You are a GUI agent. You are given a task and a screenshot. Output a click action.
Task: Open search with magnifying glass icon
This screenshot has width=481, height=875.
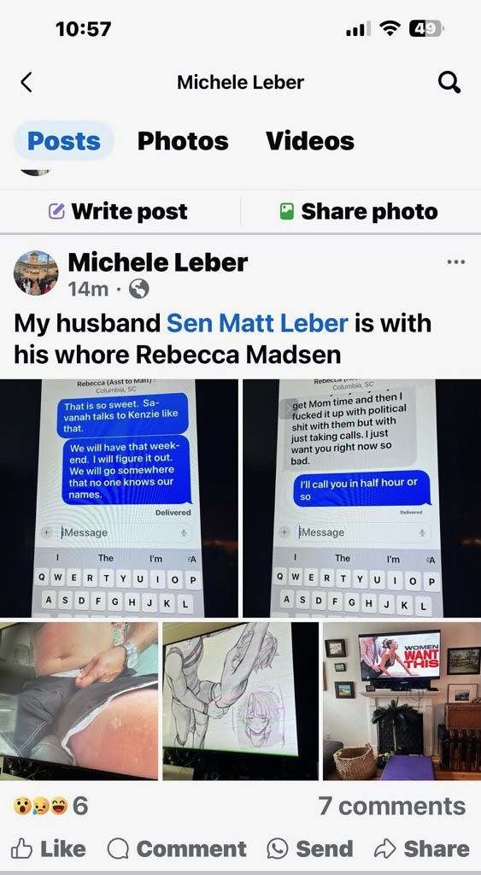pos(449,82)
